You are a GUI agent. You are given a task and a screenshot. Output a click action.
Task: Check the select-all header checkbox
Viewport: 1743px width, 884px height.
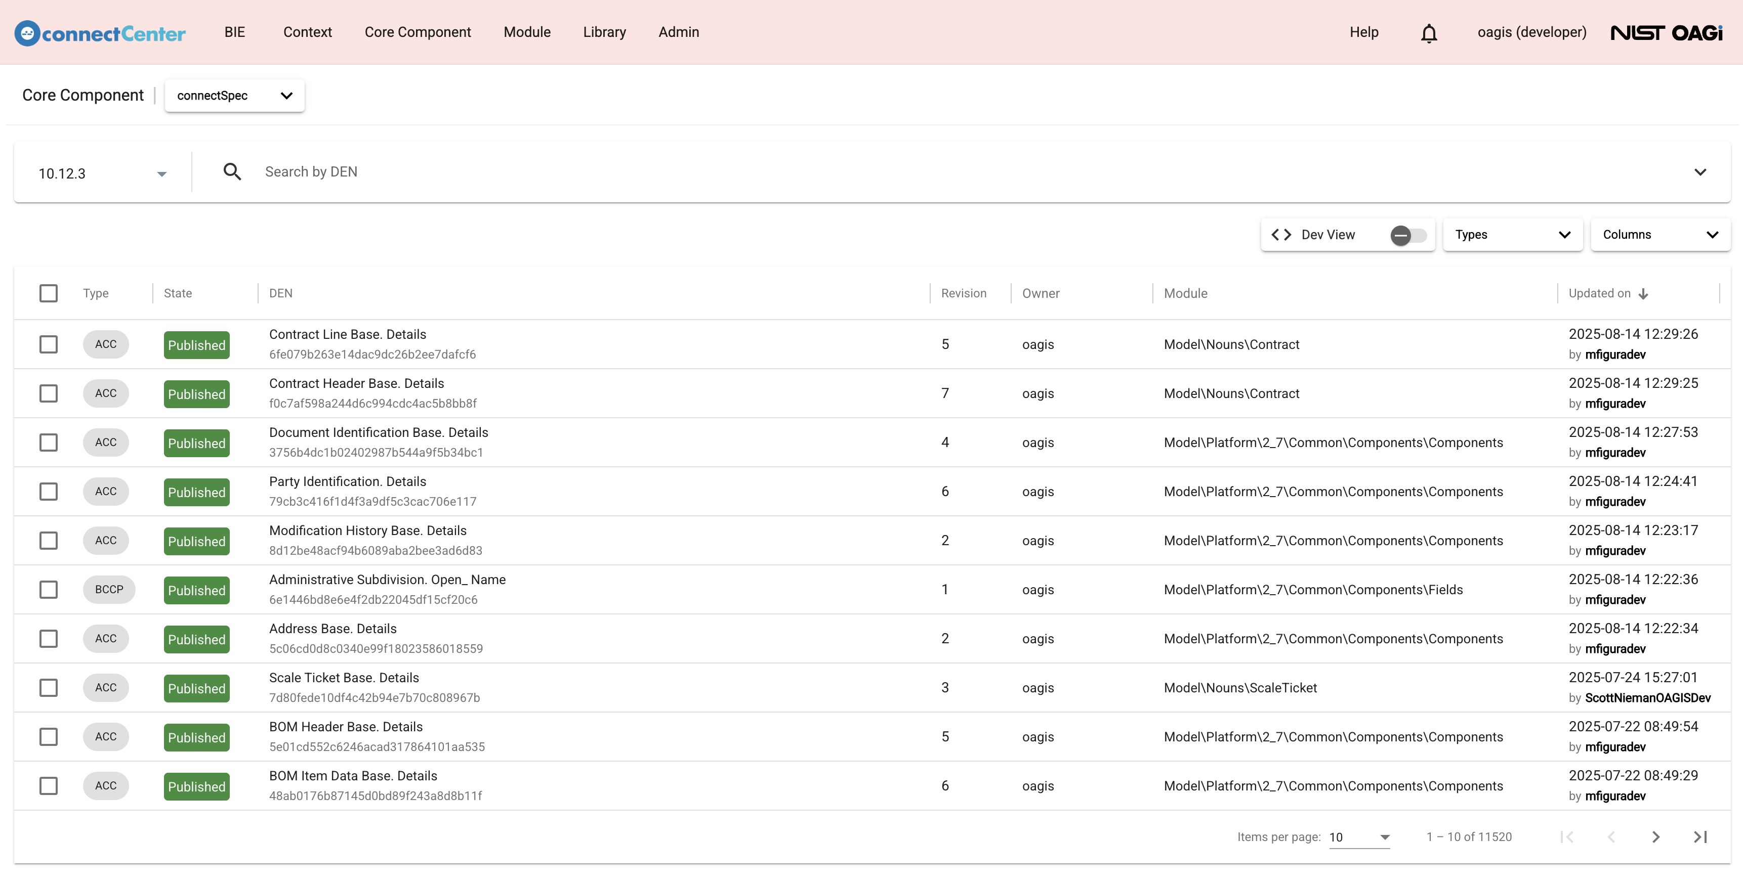pos(48,293)
